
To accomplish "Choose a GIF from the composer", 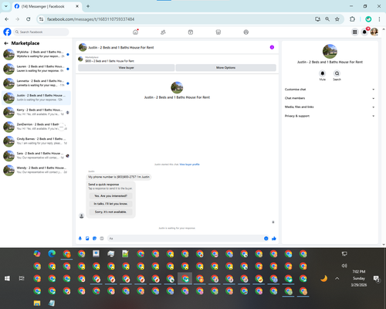I will click(102, 239).
